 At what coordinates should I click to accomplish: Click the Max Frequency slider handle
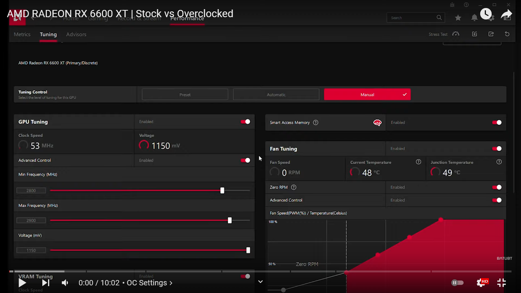pyautogui.click(x=230, y=221)
